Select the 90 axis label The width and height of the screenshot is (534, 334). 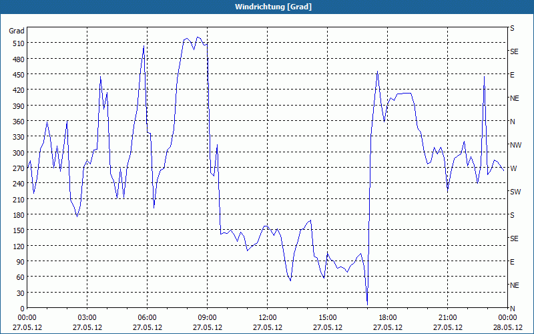point(21,262)
